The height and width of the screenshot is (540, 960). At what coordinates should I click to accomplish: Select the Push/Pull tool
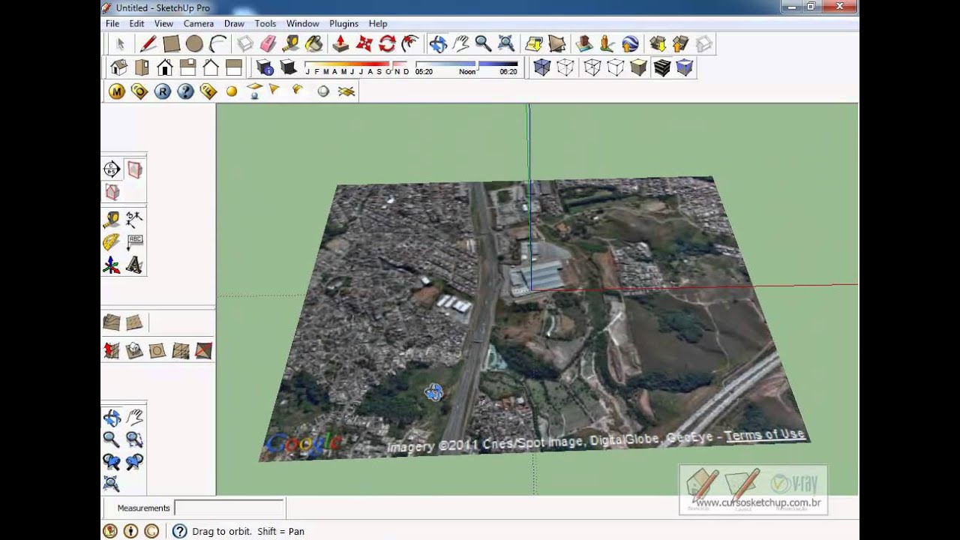point(340,44)
